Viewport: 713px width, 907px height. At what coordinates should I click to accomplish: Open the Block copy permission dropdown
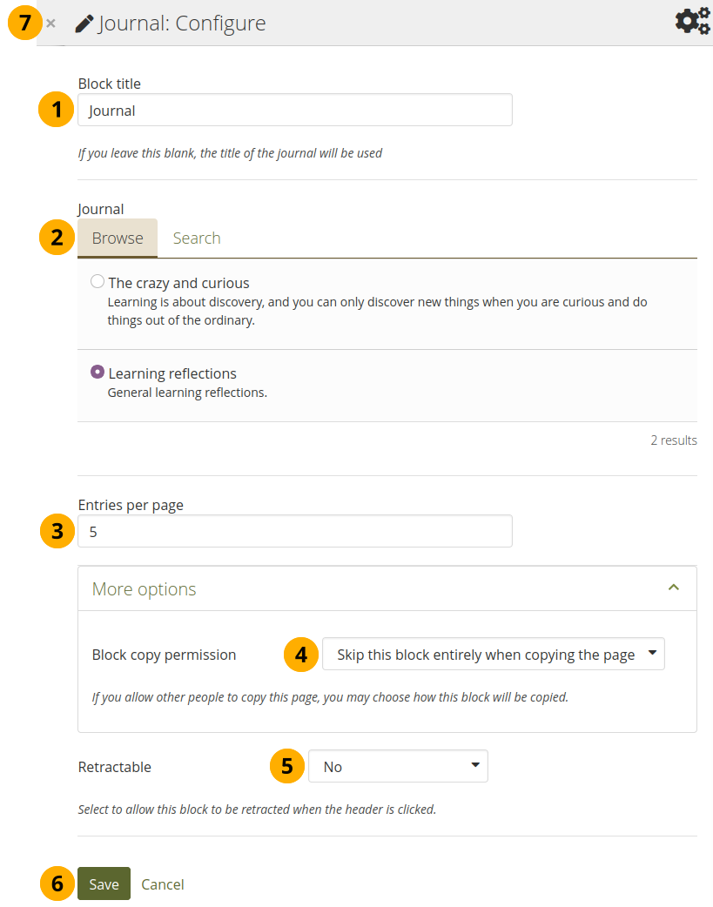(493, 655)
